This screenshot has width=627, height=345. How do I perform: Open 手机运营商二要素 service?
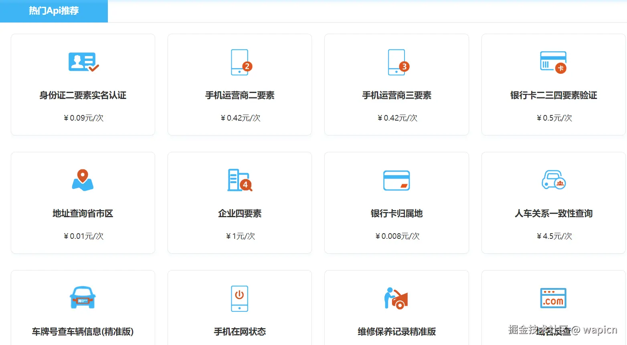[x=240, y=95]
